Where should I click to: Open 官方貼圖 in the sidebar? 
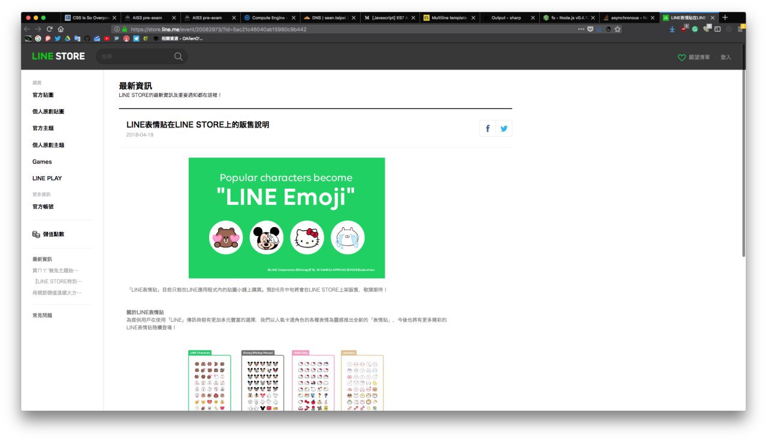click(x=43, y=95)
